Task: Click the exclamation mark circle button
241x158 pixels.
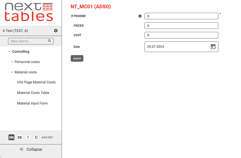Action: pyautogui.click(x=28, y=137)
